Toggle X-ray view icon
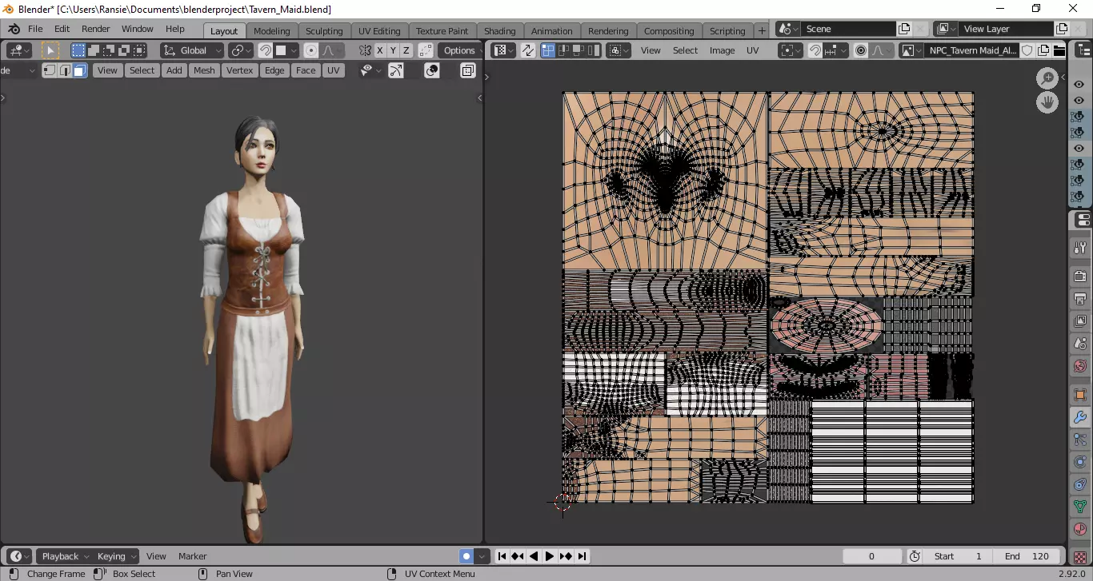This screenshot has width=1093, height=581. point(468,70)
